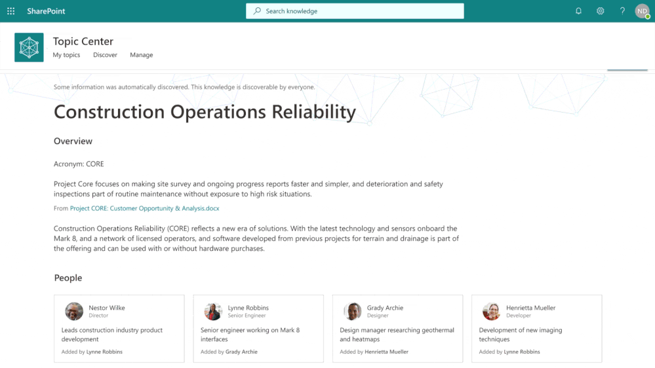Open the settings gear icon
This screenshot has width=655, height=368.
600,11
